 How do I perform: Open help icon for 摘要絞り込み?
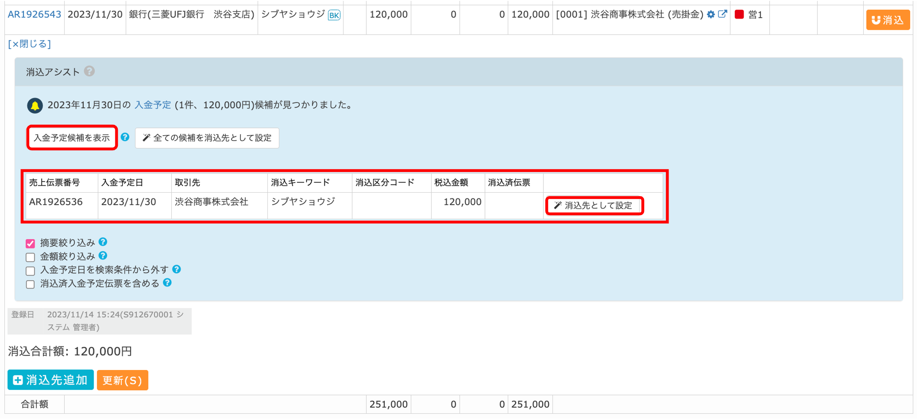[103, 242]
